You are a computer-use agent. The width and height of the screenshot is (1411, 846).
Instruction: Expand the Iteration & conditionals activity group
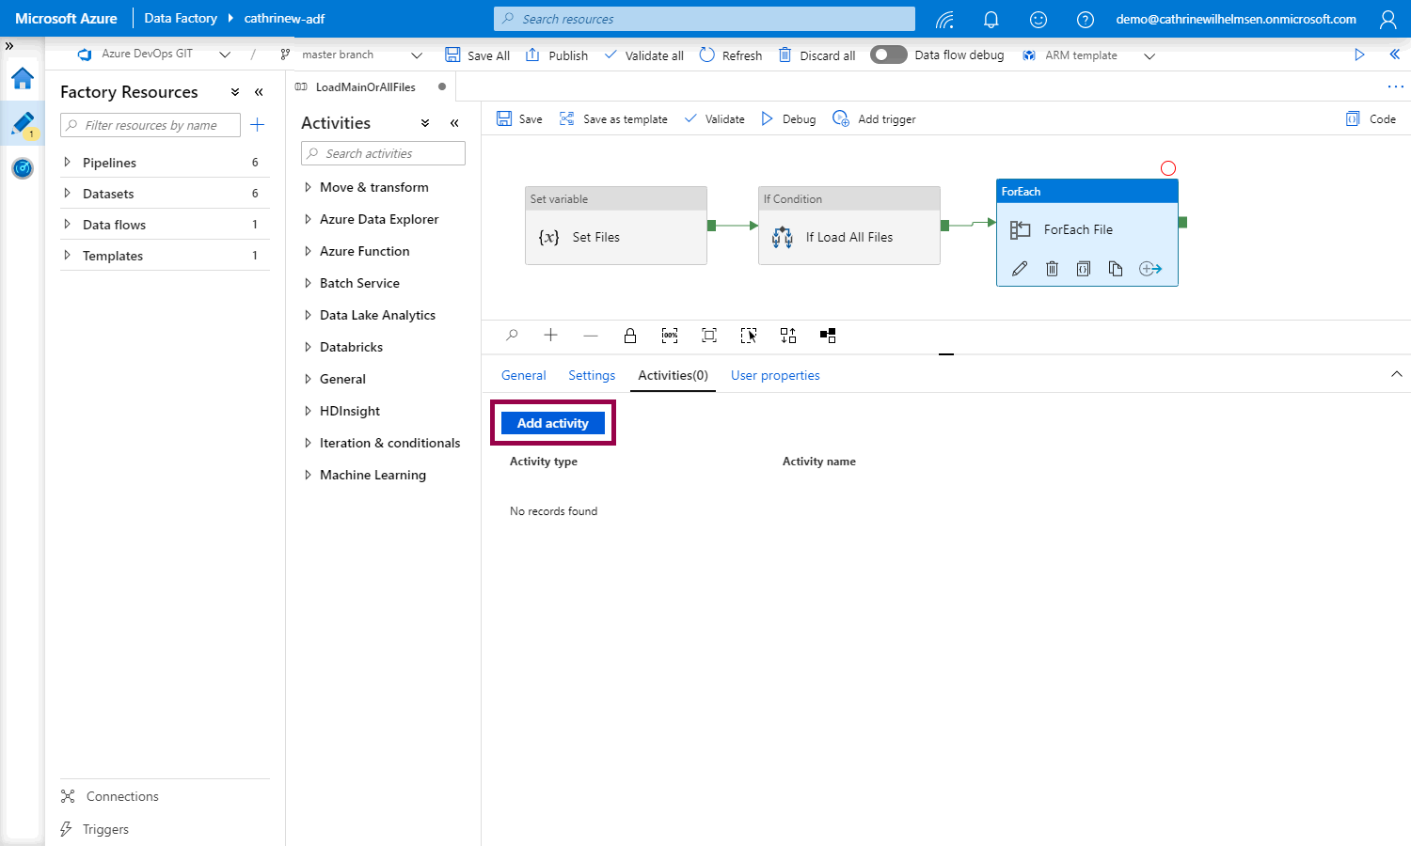pos(308,443)
